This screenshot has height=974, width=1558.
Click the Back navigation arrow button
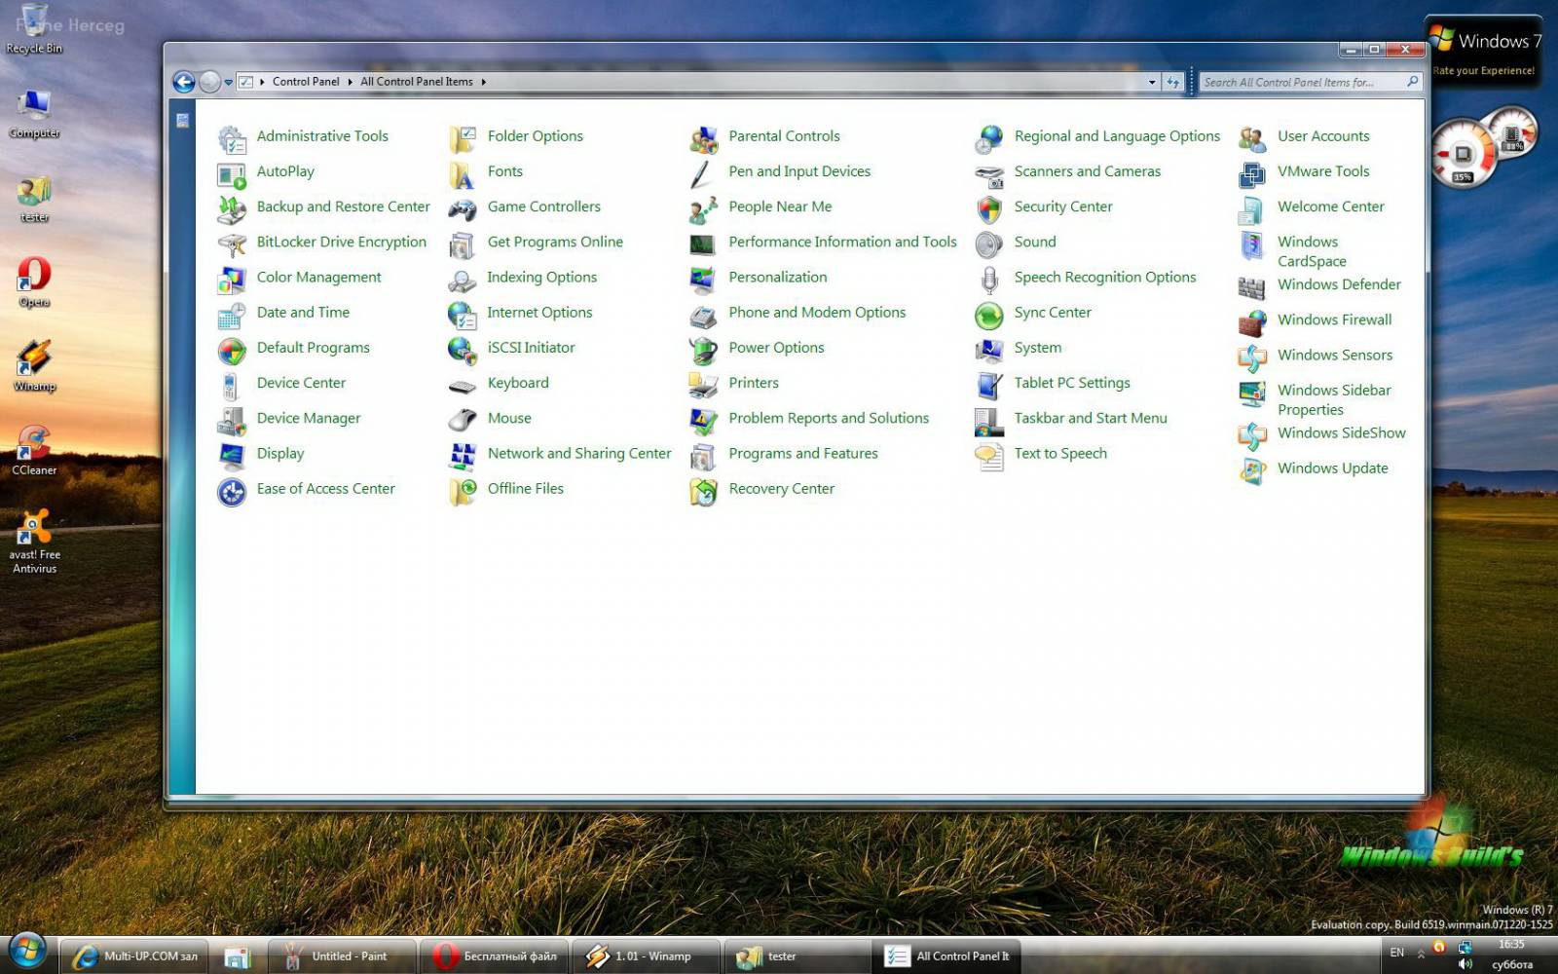[184, 82]
